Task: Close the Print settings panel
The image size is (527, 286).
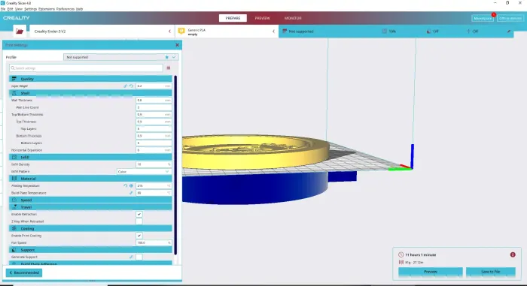Action: click(x=177, y=45)
